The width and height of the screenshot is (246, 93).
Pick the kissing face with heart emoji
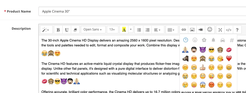coord(220,59)
